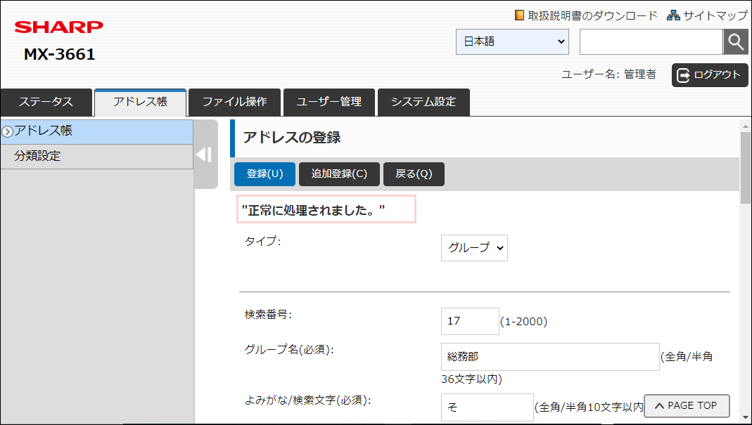Click the PAGE TOP button
The width and height of the screenshot is (752, 425).
(687, 406)
